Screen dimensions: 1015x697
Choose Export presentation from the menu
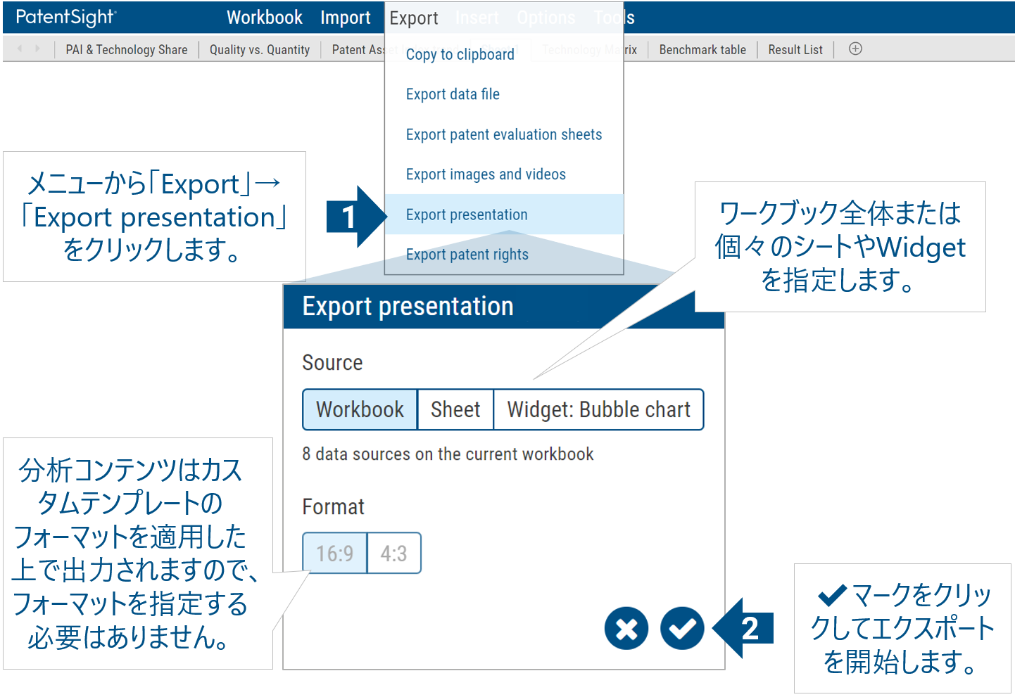[467, 214]
